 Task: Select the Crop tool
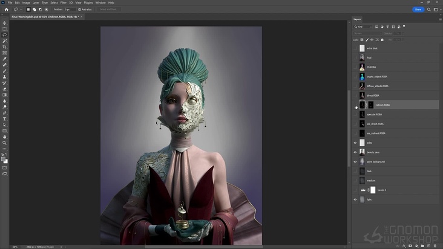pos(4,47)
